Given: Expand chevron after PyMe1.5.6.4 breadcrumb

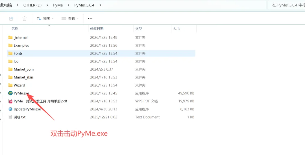Looking at the screenshot, I should [x=100, y=5].
